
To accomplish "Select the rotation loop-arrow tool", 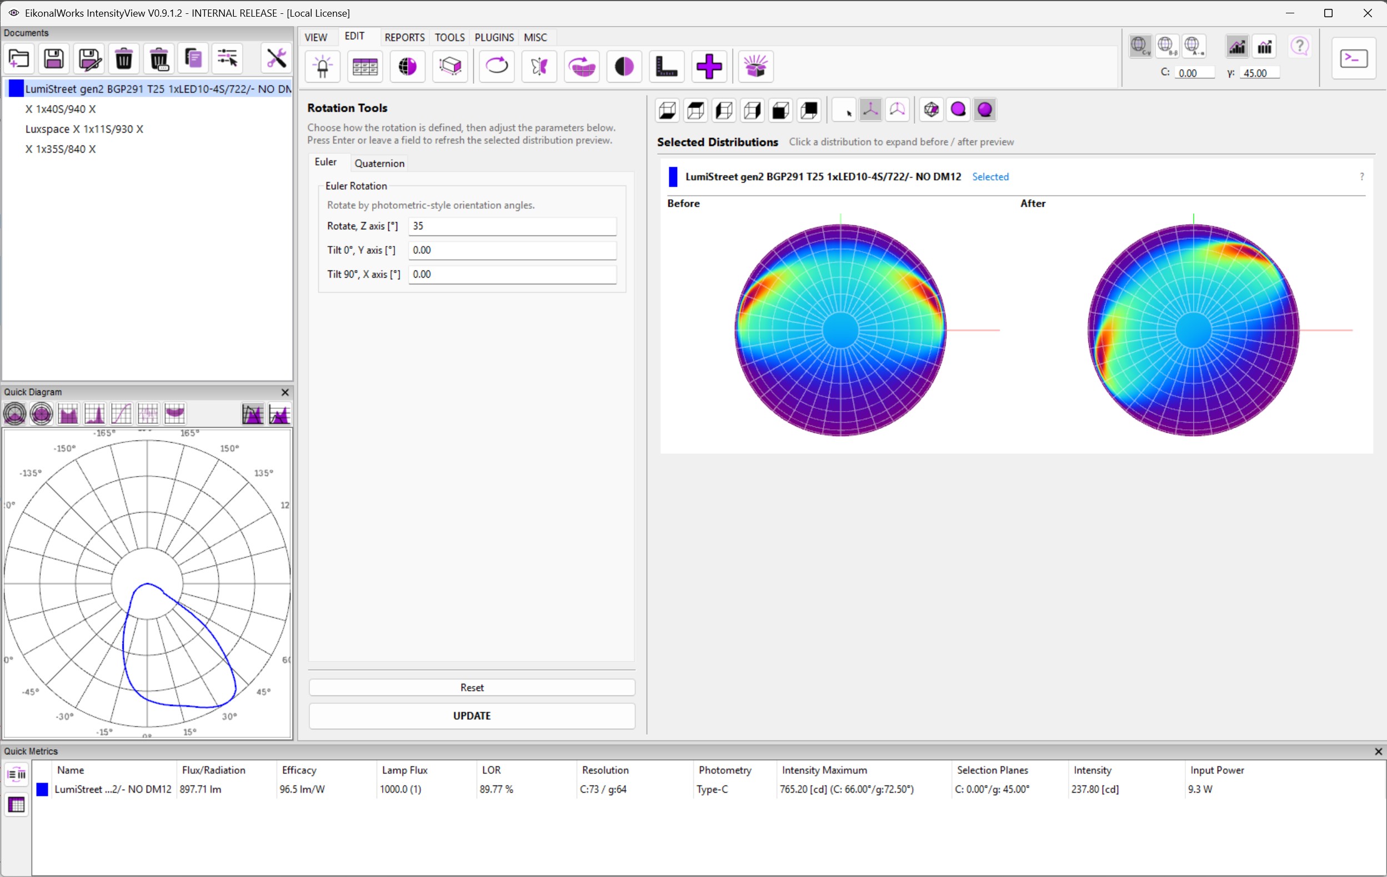I will (497, 66).
